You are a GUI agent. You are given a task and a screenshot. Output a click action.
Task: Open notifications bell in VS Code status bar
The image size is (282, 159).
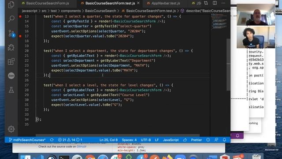pos(224,140)
